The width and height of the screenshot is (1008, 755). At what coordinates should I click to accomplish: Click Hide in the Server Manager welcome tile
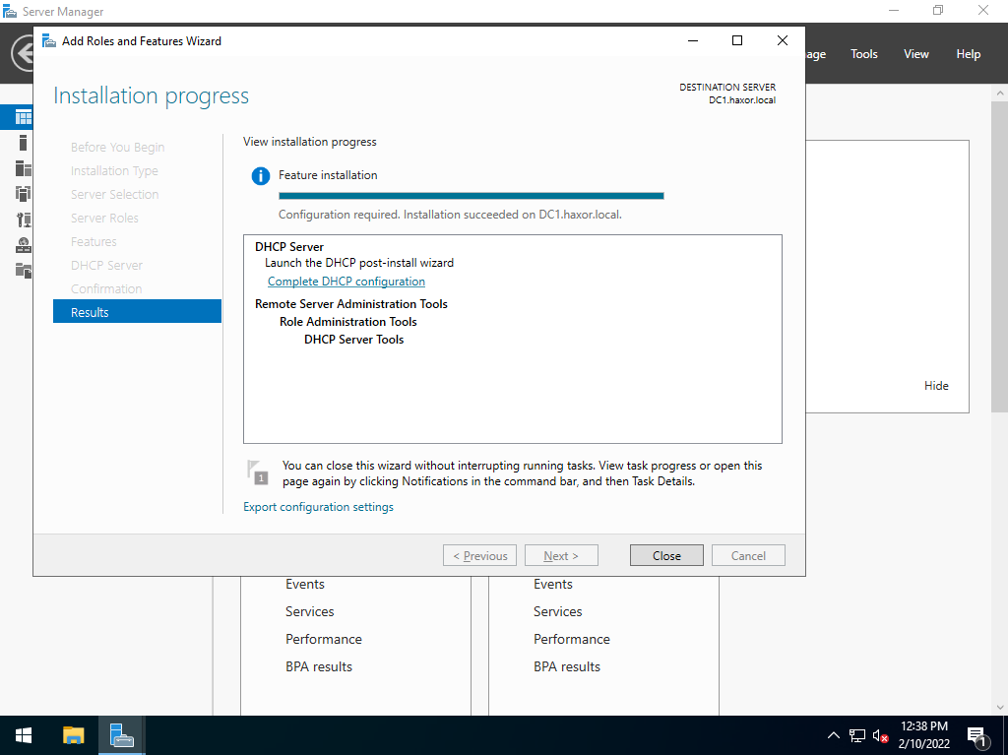936,386
